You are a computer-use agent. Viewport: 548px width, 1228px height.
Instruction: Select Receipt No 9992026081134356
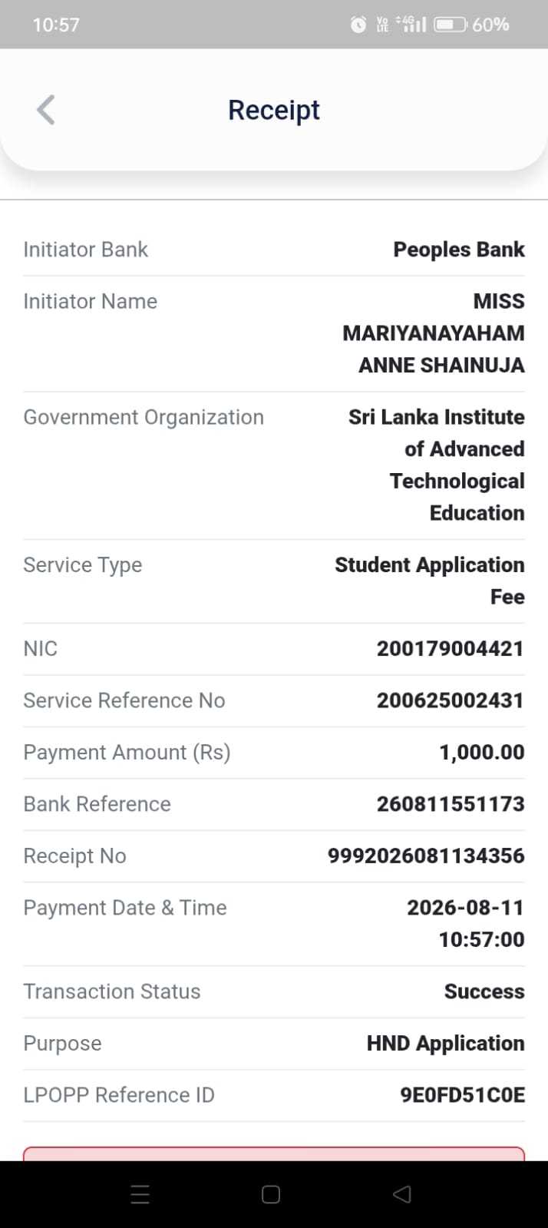pos(427,856)
